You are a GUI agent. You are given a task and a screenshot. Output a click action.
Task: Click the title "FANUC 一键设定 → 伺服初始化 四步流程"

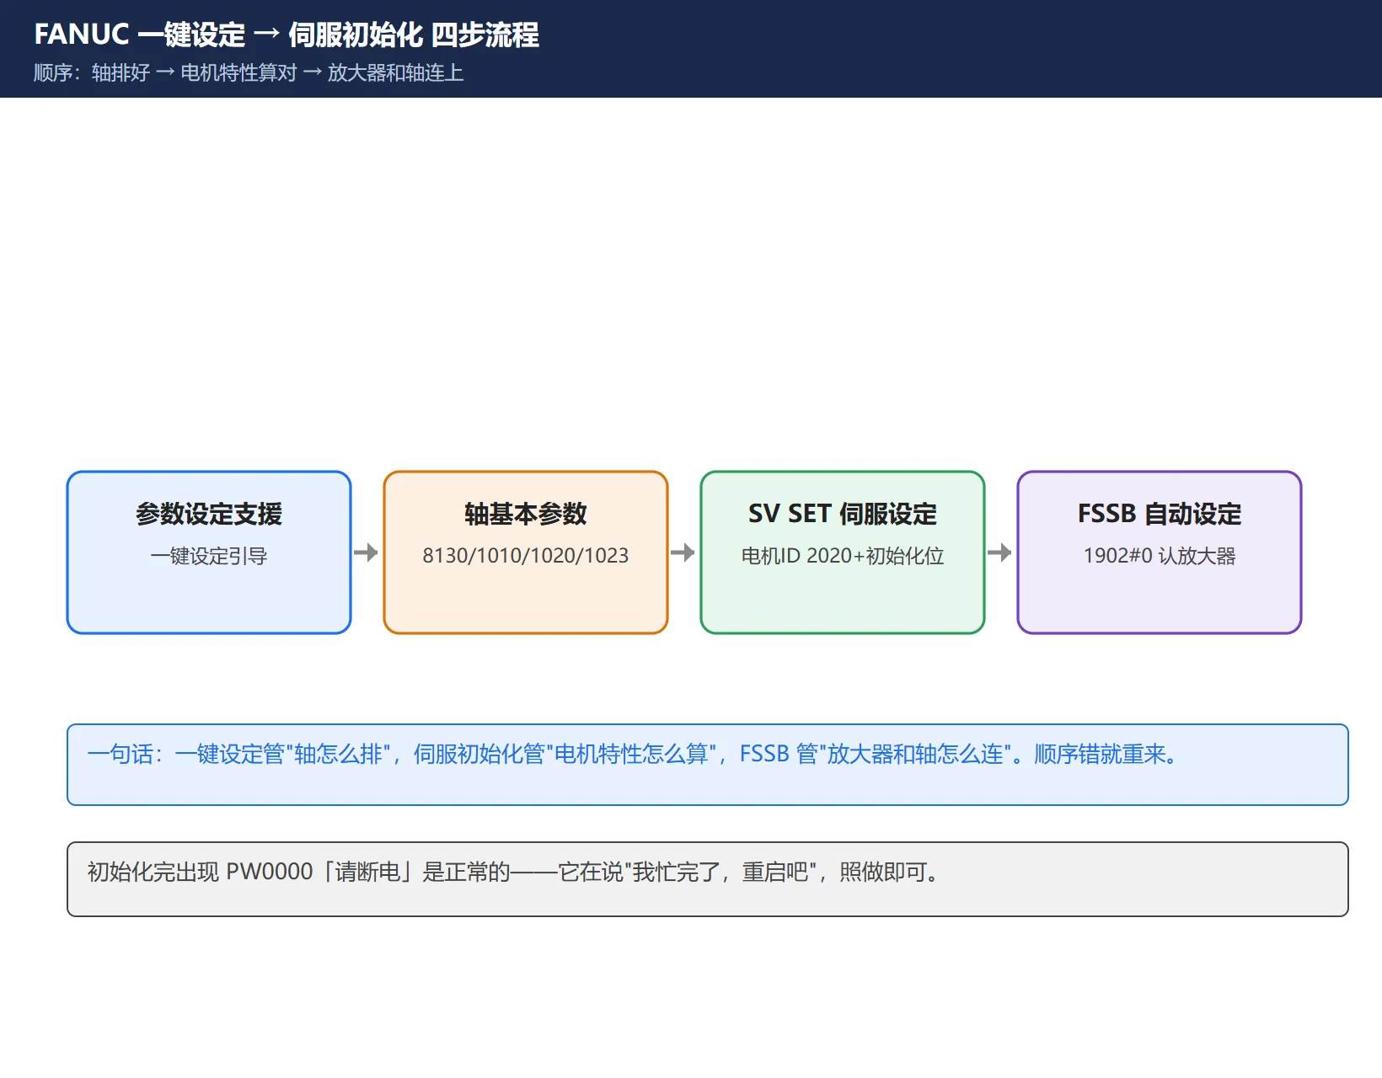pyautogui.click(x=287, y=35)
